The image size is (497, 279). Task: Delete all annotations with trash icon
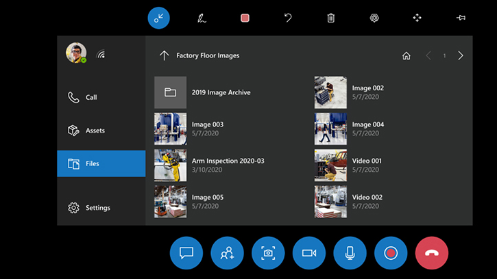(x=330, y=18)
